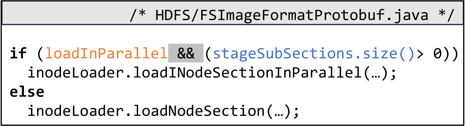The width and height of the screenshot is (465, 126).
Task: Click inodeLoader on the line below if
Action: pyautogui.click(x=76, y=73)
